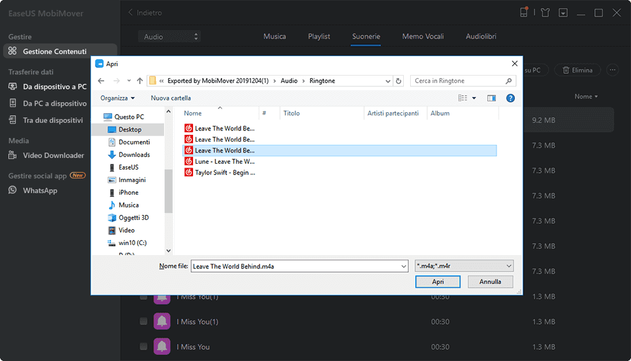
Task: Click the navigation pane scroll up arrow
Action: pyautogui.click(x=168, y=112)
